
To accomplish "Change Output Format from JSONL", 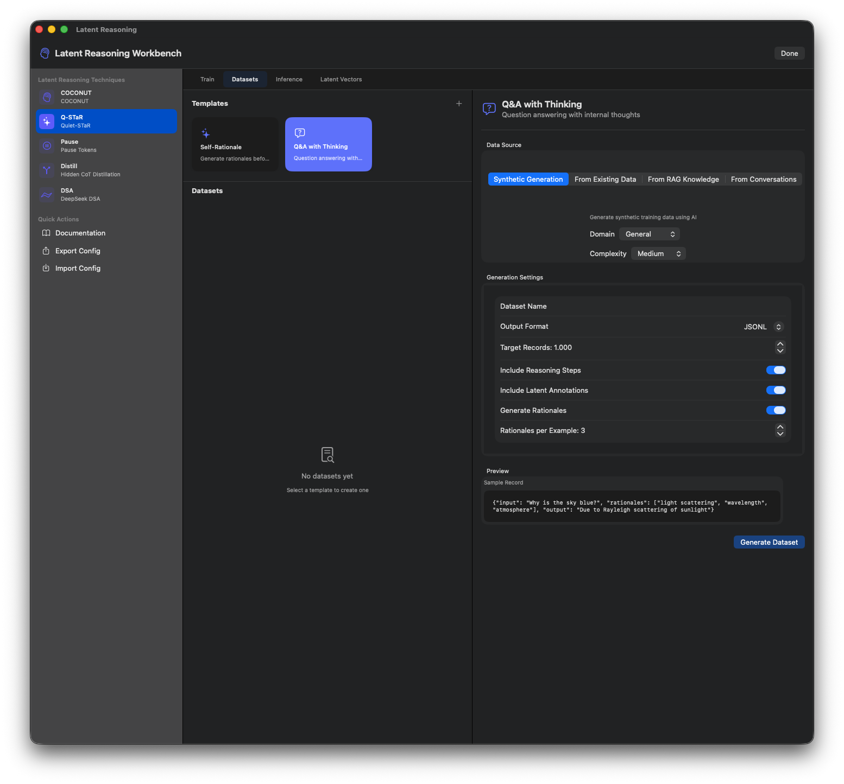I will [763, 326].
